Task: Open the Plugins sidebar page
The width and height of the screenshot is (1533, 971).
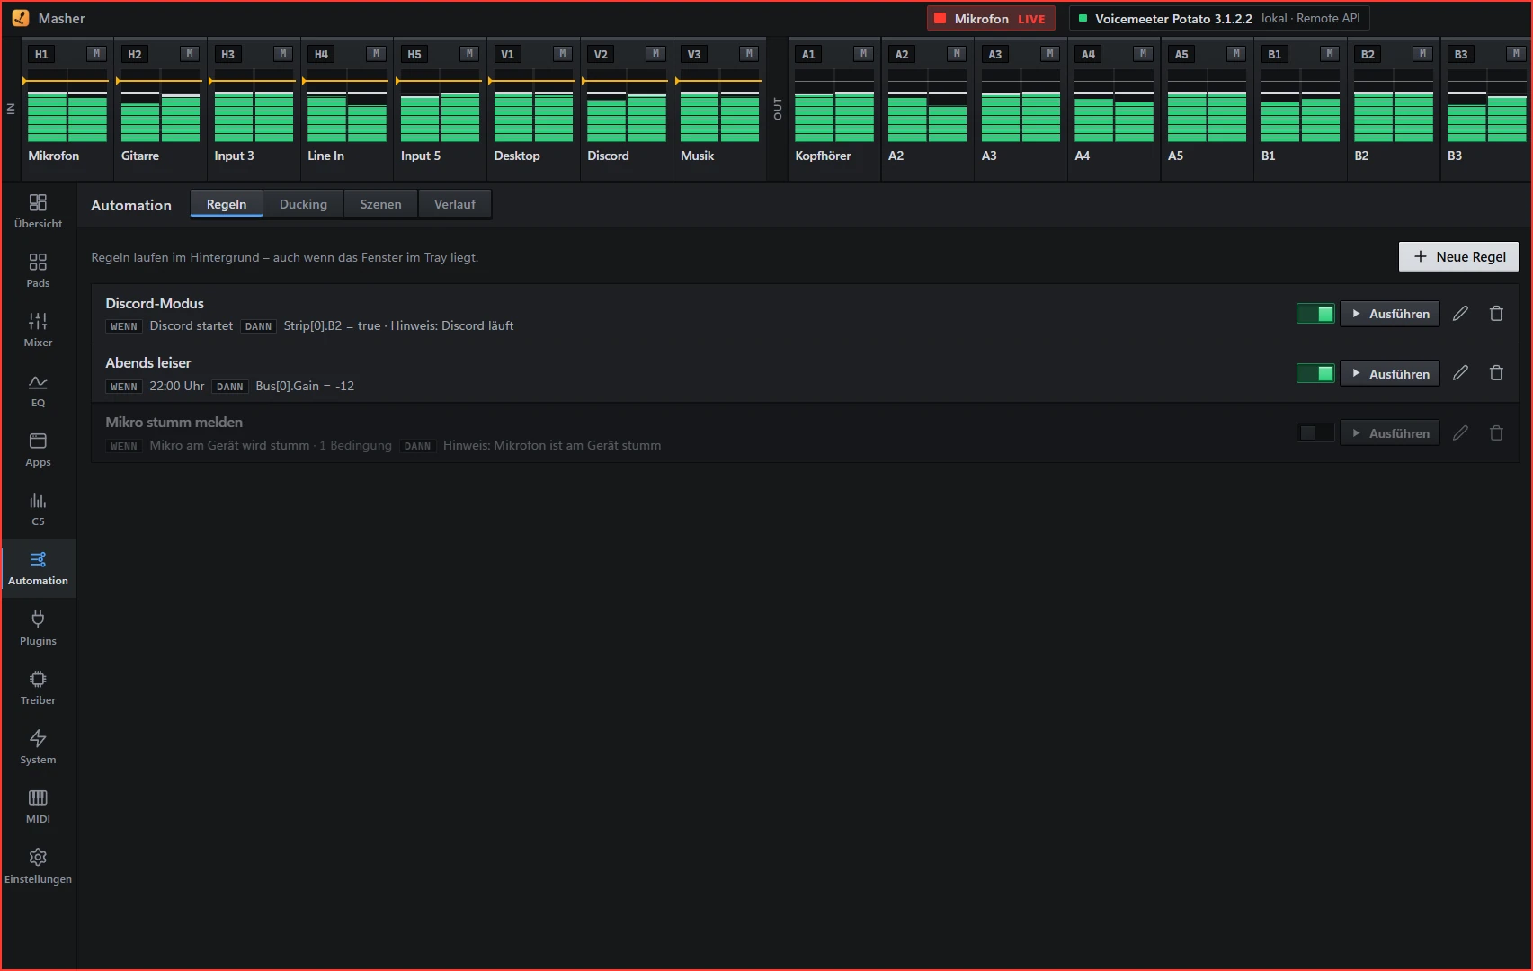Action: [x=38, y=629]
